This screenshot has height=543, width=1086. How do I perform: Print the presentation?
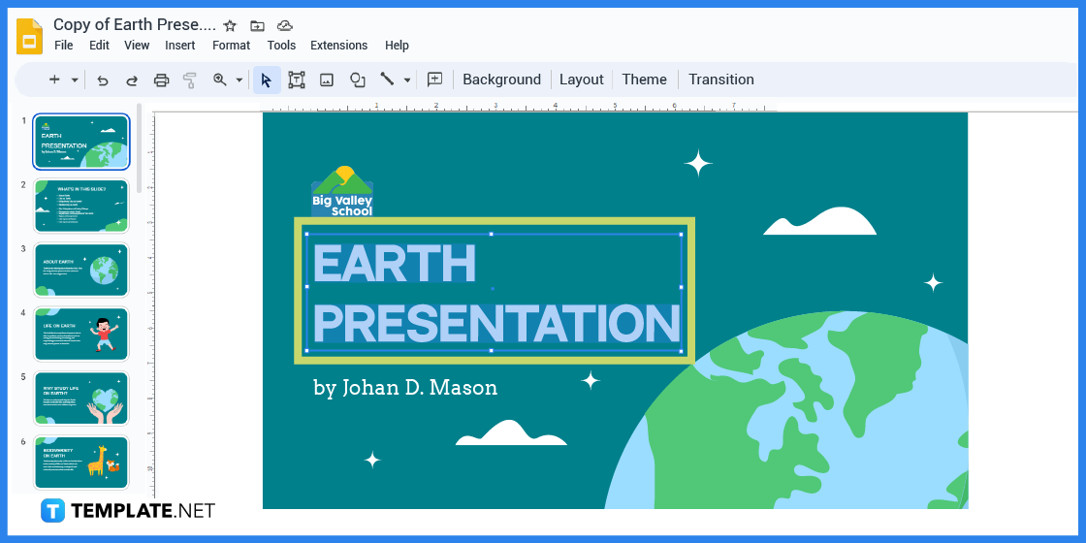161,80
